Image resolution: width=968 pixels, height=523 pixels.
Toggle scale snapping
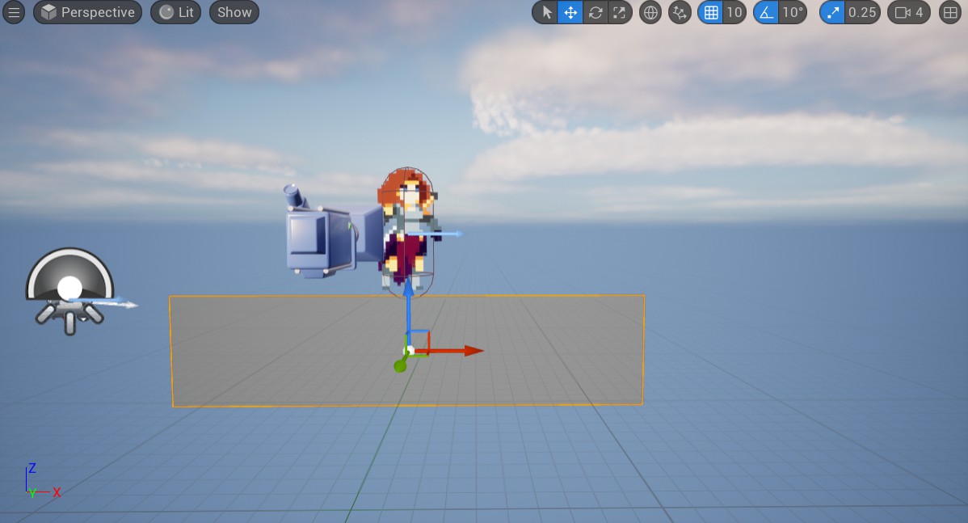click(x=832, y=12)
